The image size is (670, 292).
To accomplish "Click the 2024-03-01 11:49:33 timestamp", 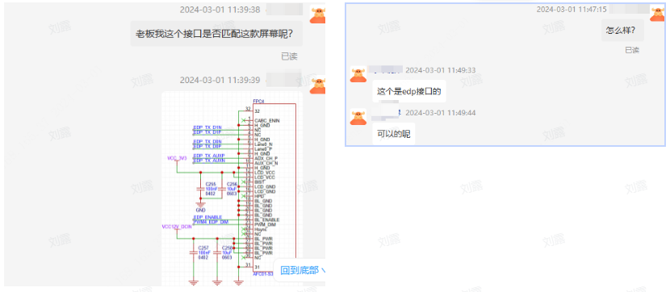I will point(441,70).
